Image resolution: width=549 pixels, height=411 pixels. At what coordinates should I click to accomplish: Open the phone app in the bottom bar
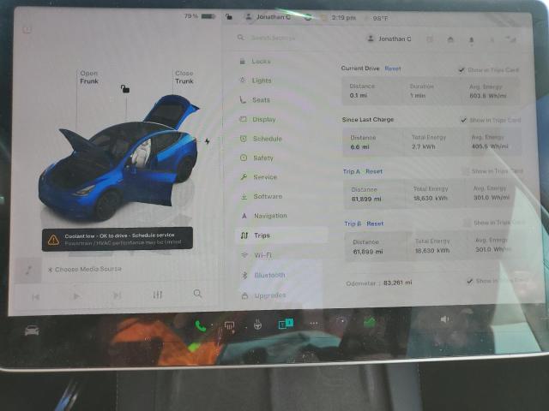tap(200, 325)
